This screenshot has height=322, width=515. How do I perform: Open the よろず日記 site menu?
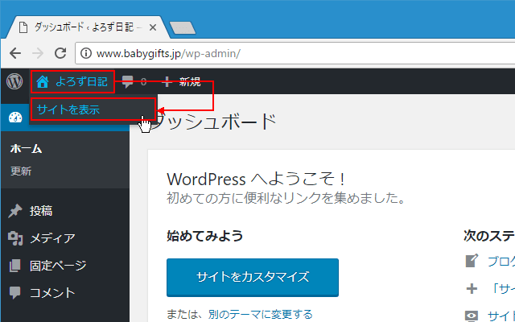(72, 82)
